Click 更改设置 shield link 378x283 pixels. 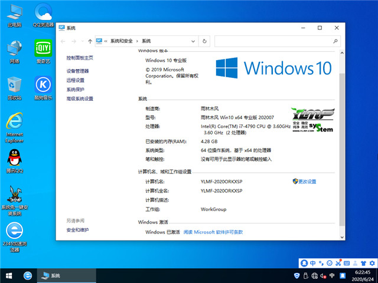tap(305, 182)
